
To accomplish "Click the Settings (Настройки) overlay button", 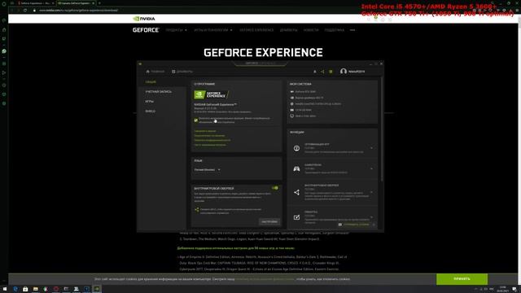I will pyautogui.click(x=269, y=221).
